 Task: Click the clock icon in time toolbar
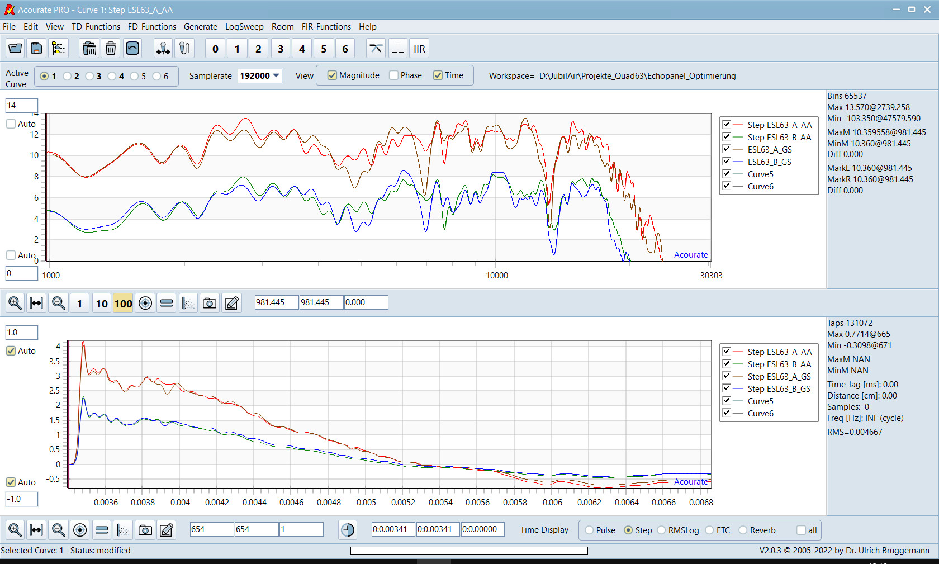coord(348,530)
